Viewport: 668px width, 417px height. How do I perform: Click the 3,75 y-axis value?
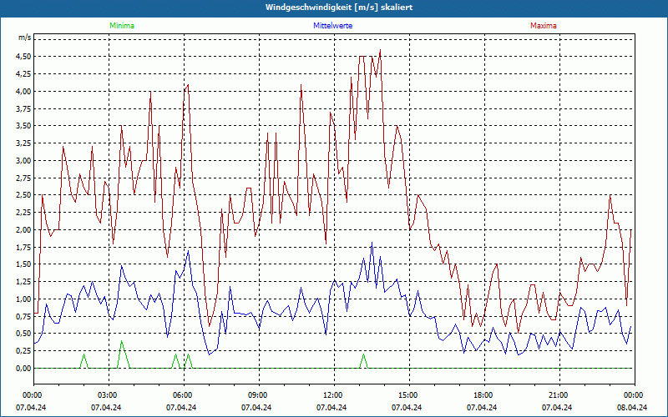23,109
